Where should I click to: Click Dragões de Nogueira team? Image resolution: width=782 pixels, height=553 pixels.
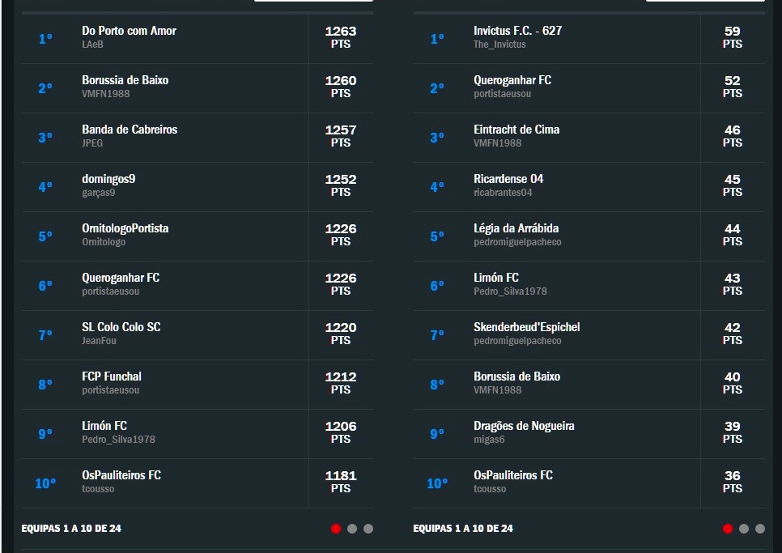pos(524,426)
